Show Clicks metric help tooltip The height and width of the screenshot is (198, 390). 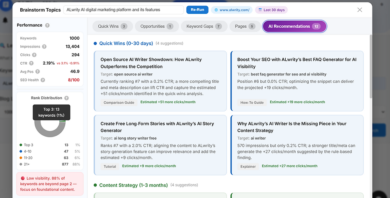coord(34,55)
